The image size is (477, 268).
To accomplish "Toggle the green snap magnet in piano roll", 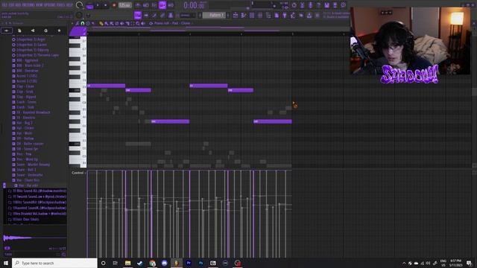I will tap(82, 23).
